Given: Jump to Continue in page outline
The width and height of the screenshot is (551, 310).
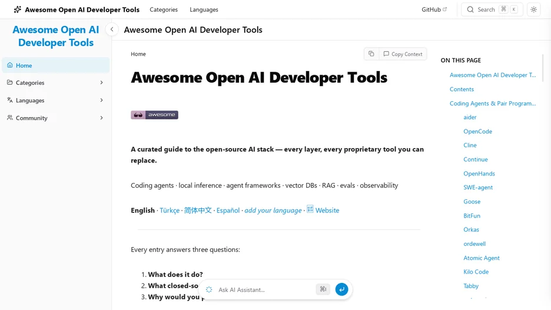Looking at the screenshot, I should [476, 159].
